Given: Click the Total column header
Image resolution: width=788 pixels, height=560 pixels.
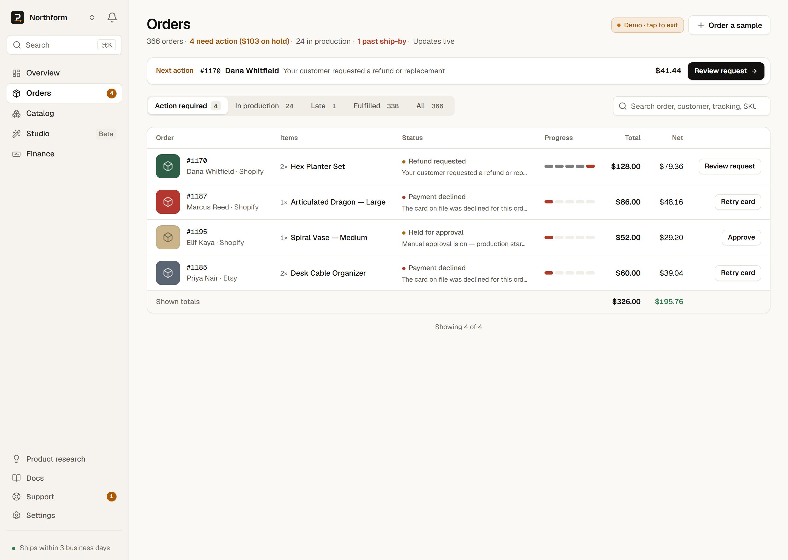Looking at the screenshot, I should (x=632, y=138).
